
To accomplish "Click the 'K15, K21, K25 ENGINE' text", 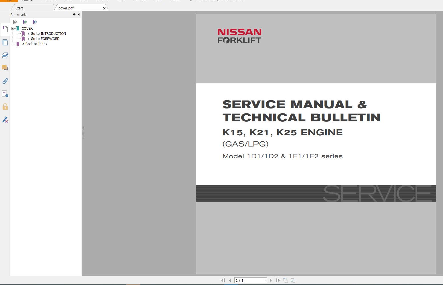I will (x=282, y=132).
